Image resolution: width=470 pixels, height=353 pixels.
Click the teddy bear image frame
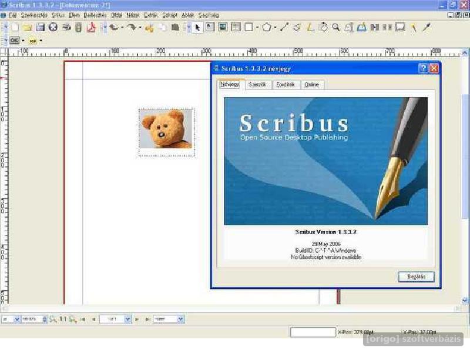pyautogui.click(x=167, y=132)
